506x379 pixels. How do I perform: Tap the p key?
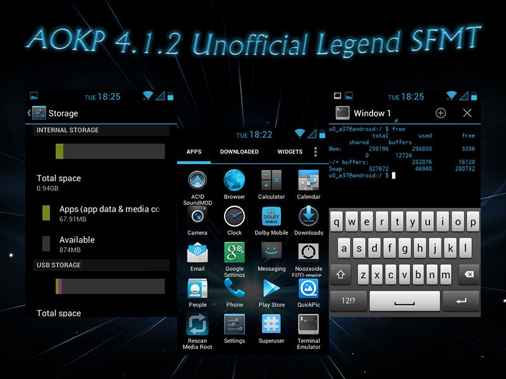coord(472,222)
